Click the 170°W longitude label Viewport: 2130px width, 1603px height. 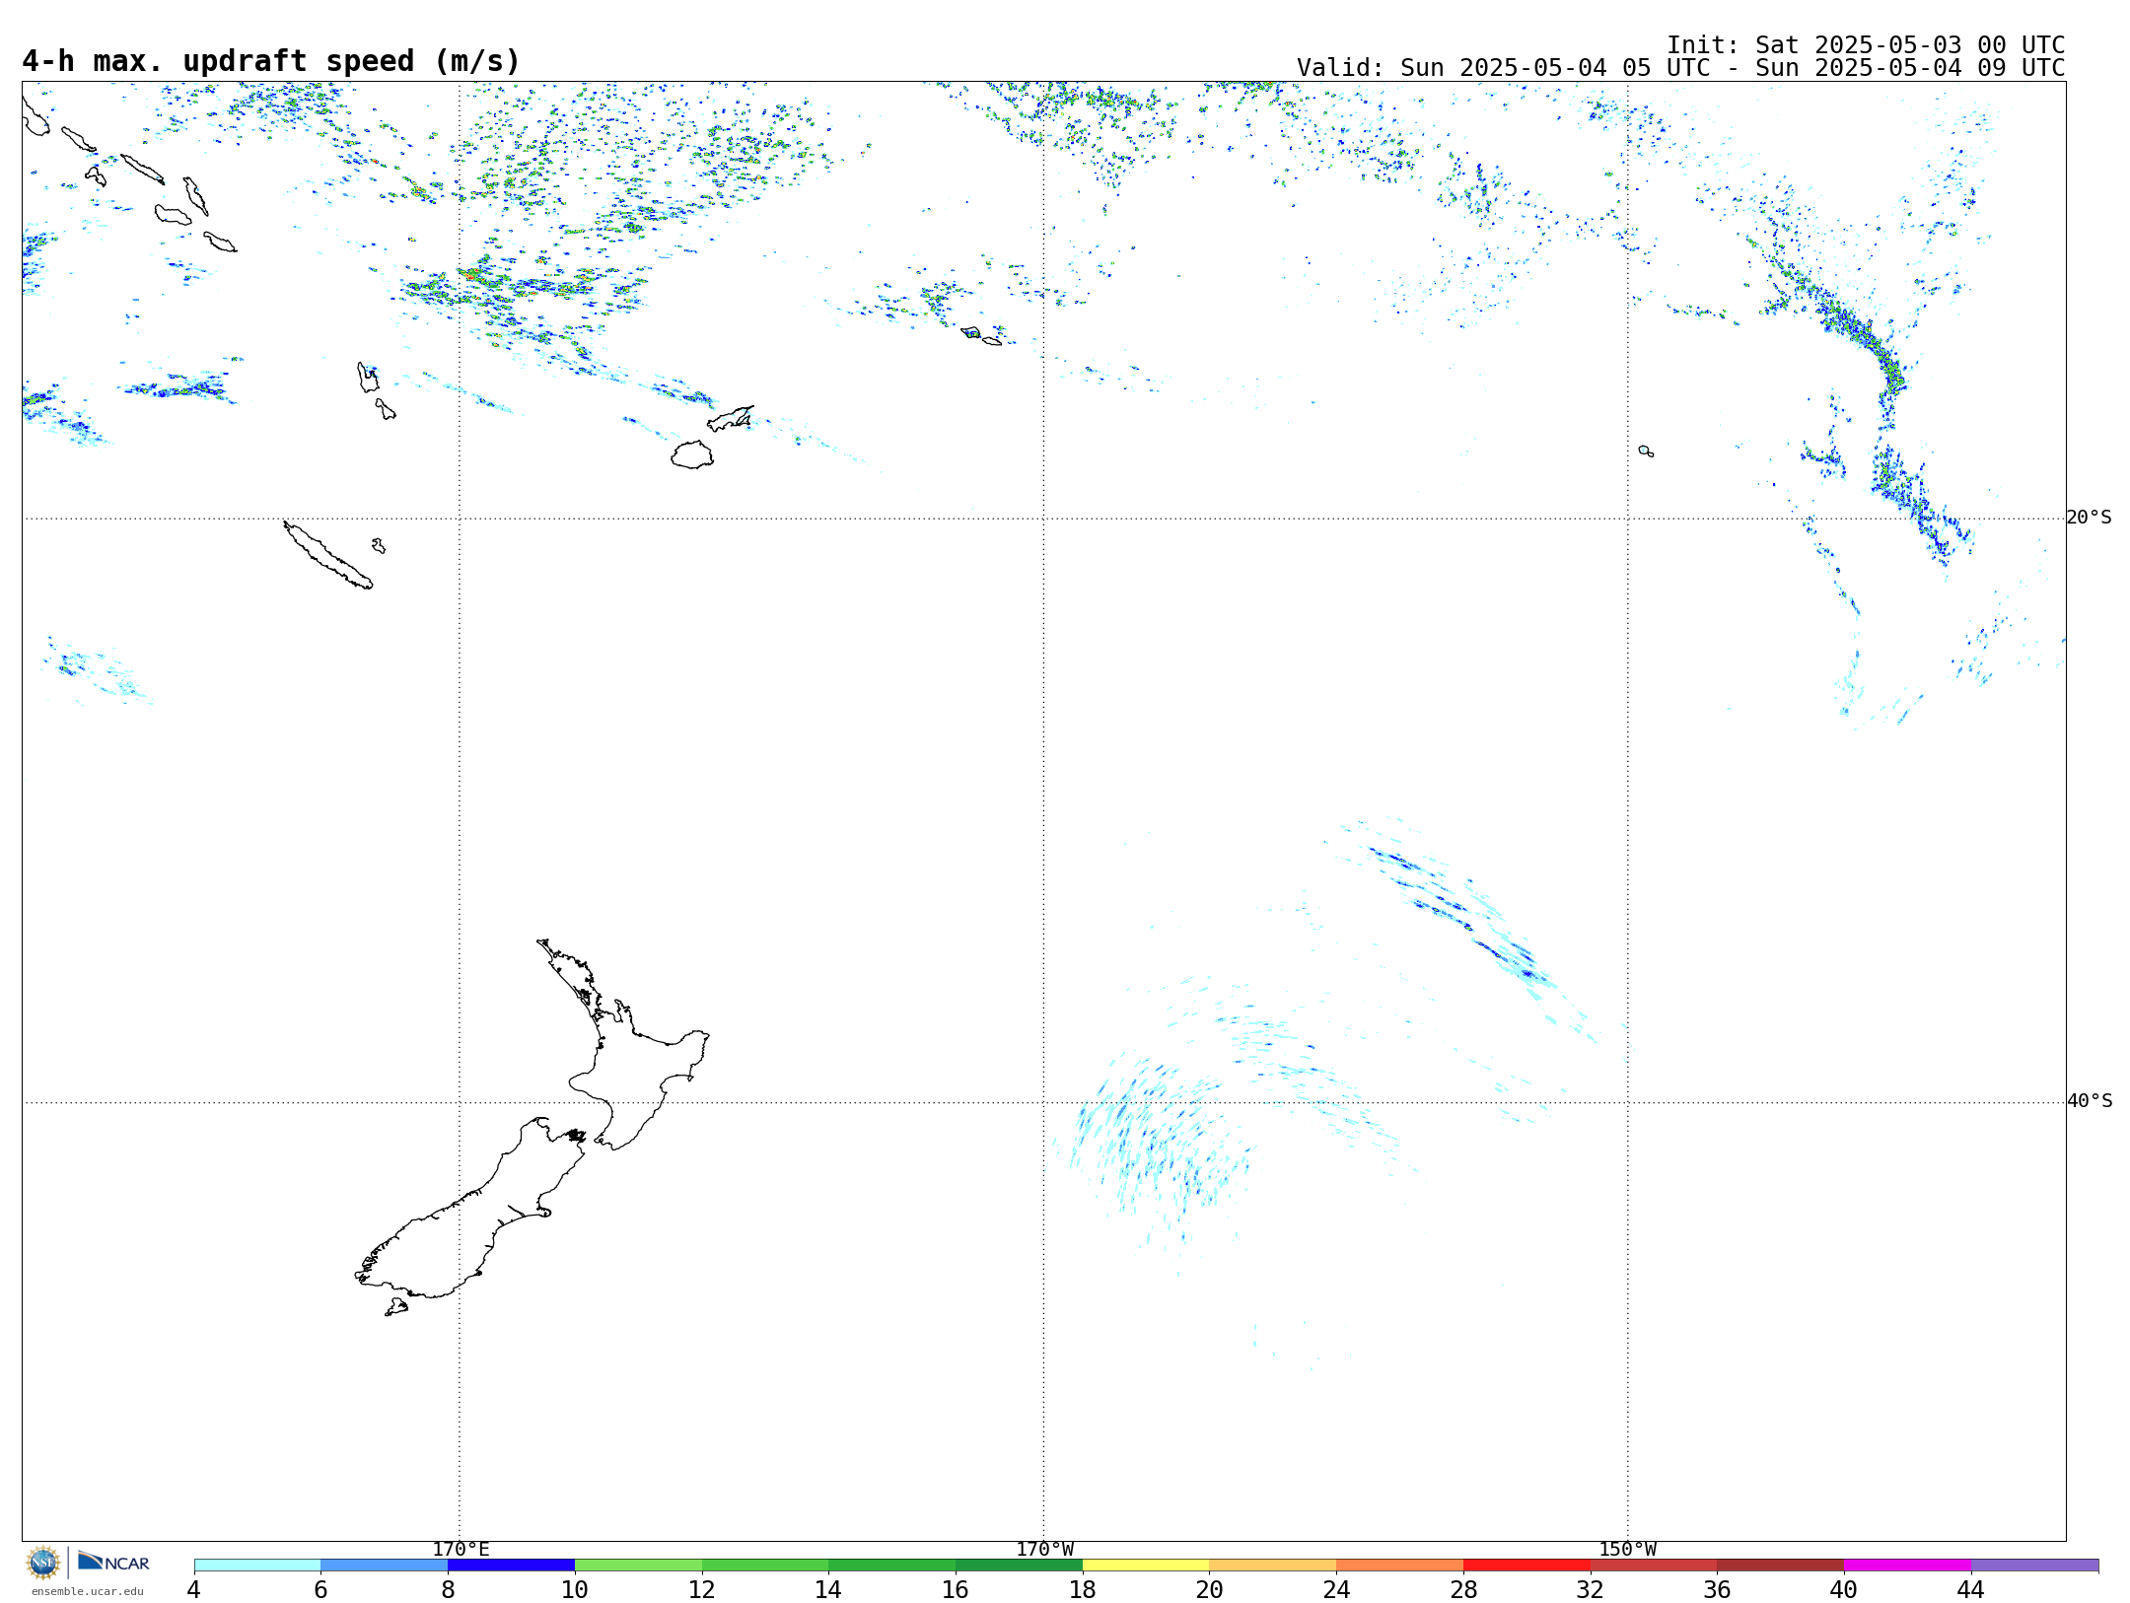(x=1044, y=1550)
